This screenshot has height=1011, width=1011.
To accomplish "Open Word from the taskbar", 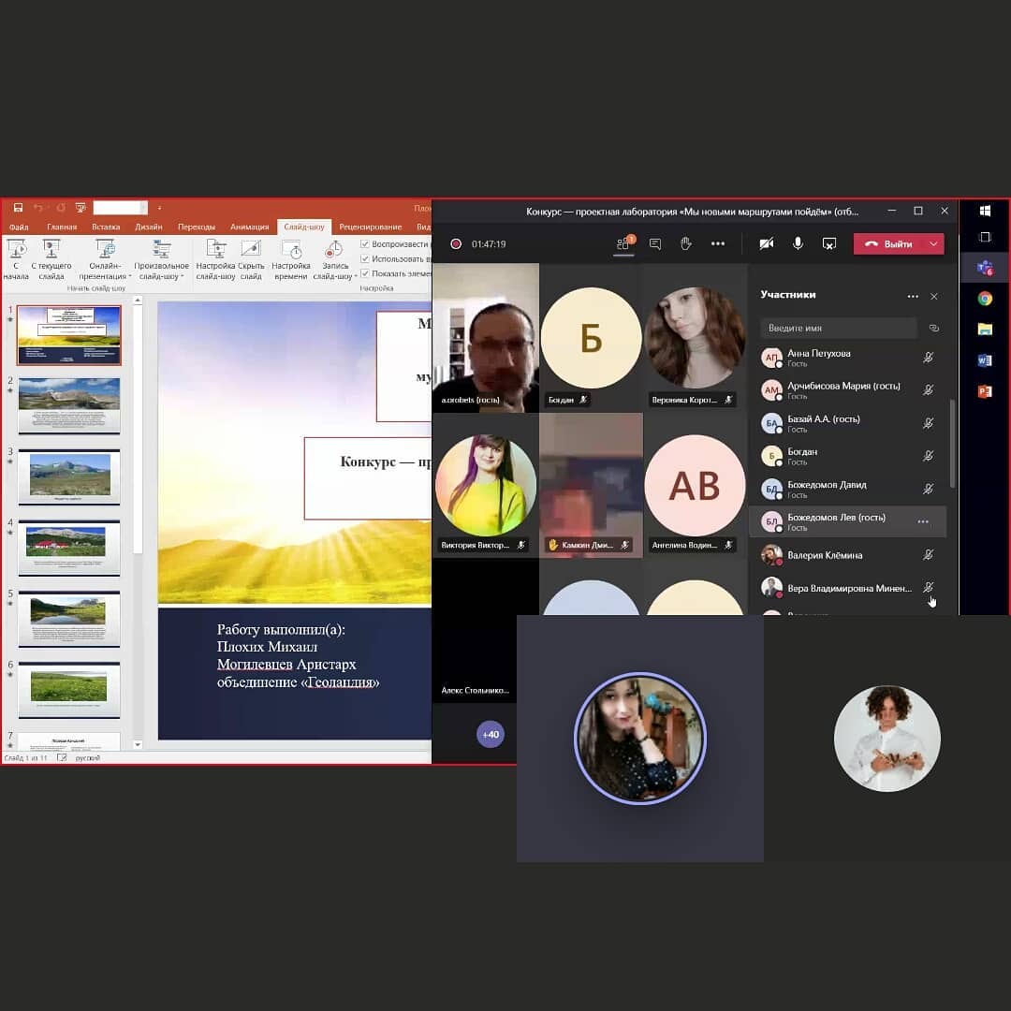I will (x=985, y=360).
